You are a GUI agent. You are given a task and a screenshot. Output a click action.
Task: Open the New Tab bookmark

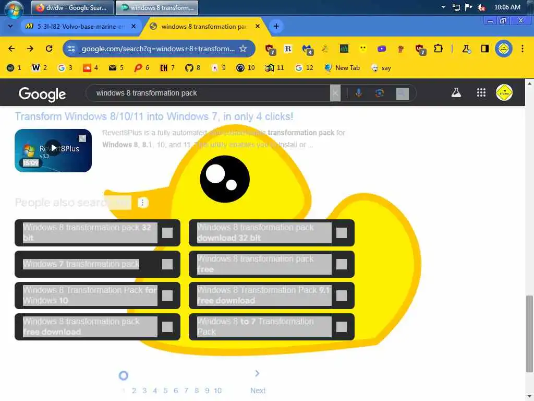[x=342, y=68]
